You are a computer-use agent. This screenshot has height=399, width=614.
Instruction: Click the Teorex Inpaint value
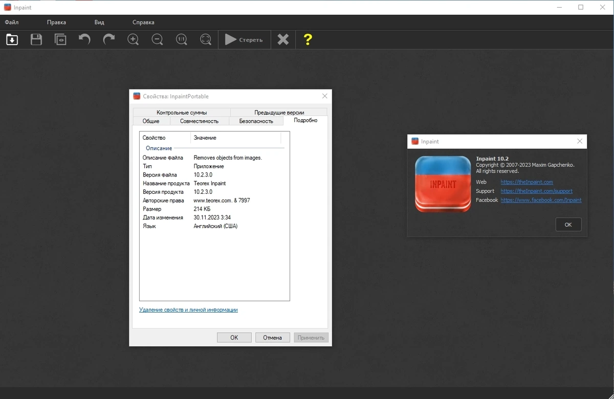(210, 183)
